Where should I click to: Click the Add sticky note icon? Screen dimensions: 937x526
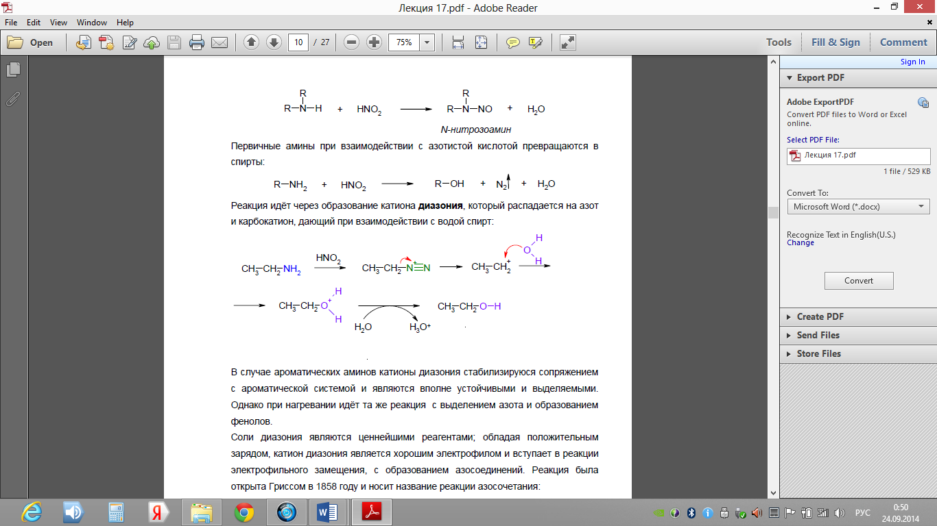pyautogui.click(x=512, y=42)
